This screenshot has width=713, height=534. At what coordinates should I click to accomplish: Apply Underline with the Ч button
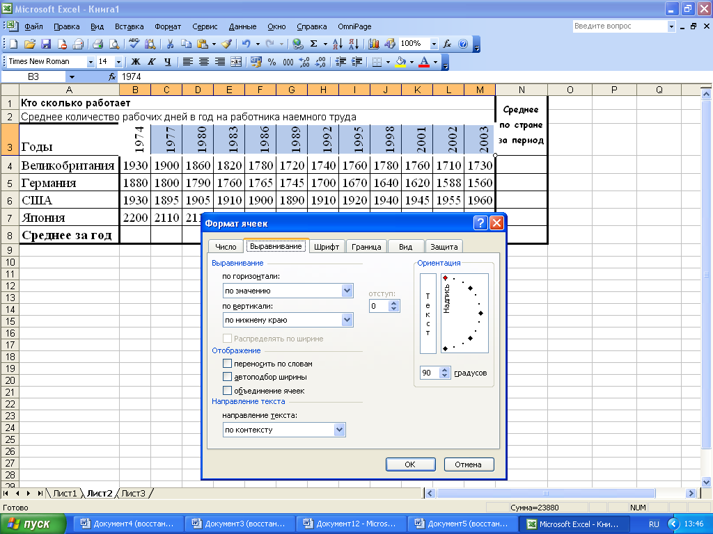coord(168,62)
